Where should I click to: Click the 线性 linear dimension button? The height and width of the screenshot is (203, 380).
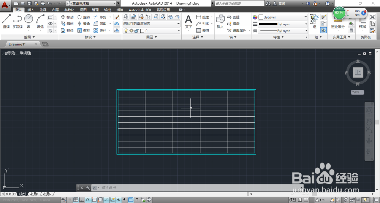click(203, 17)
